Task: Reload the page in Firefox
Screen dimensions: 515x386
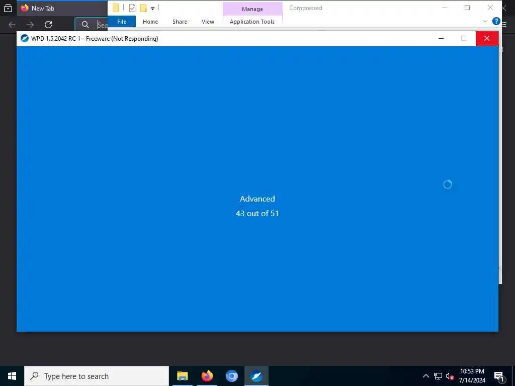Action: click(x=48, y=25)
